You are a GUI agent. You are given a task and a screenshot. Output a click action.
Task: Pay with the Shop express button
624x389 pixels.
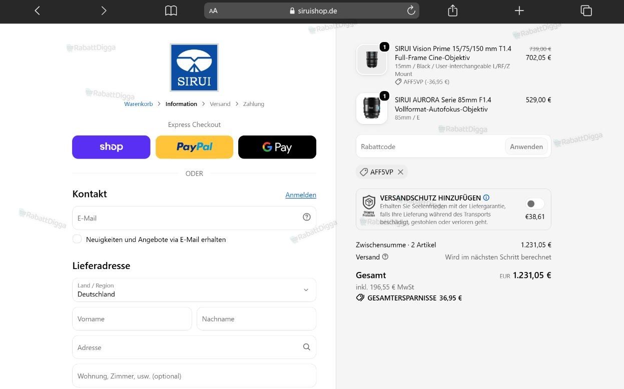[x=111, y=147]
